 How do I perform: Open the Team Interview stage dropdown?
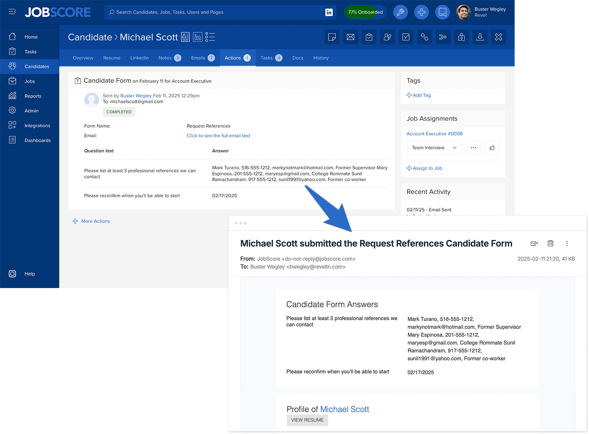click(x=434, y=147)
